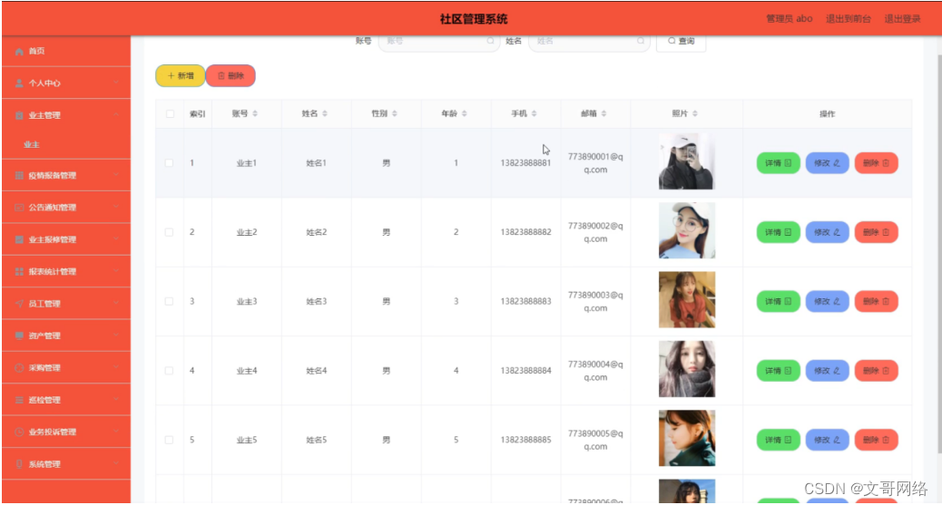Select the 业主 submenu item
Viewport: 942px width, 505px height.
(66, 145)
